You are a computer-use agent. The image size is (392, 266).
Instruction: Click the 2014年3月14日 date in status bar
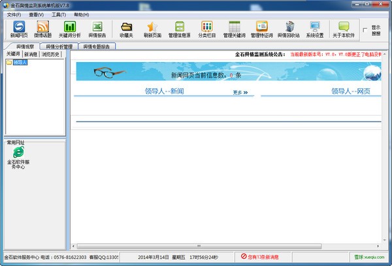[x=154, y=257]
